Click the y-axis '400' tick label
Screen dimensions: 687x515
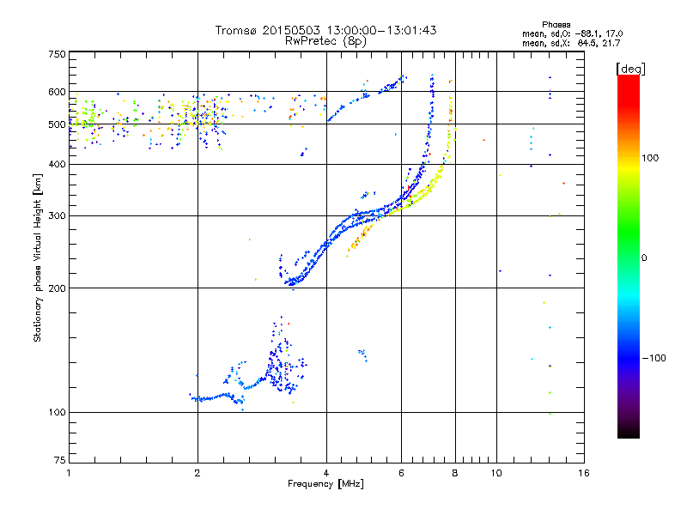pos(57,165)
